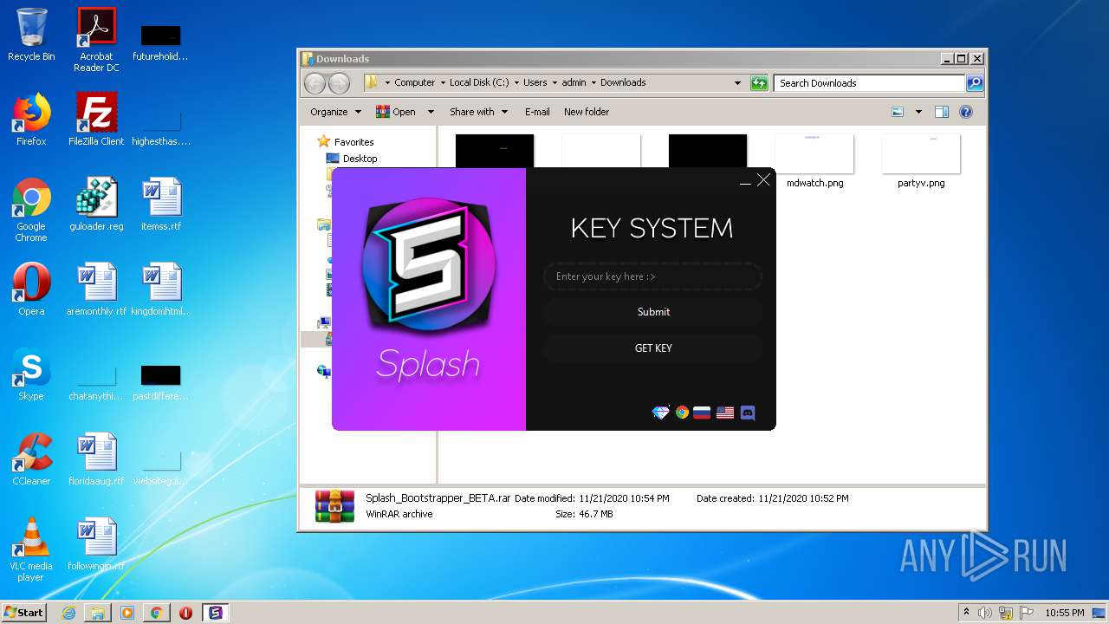Click the key input field
Viewport: 1109px width, 624px height.
click(652, 276)
